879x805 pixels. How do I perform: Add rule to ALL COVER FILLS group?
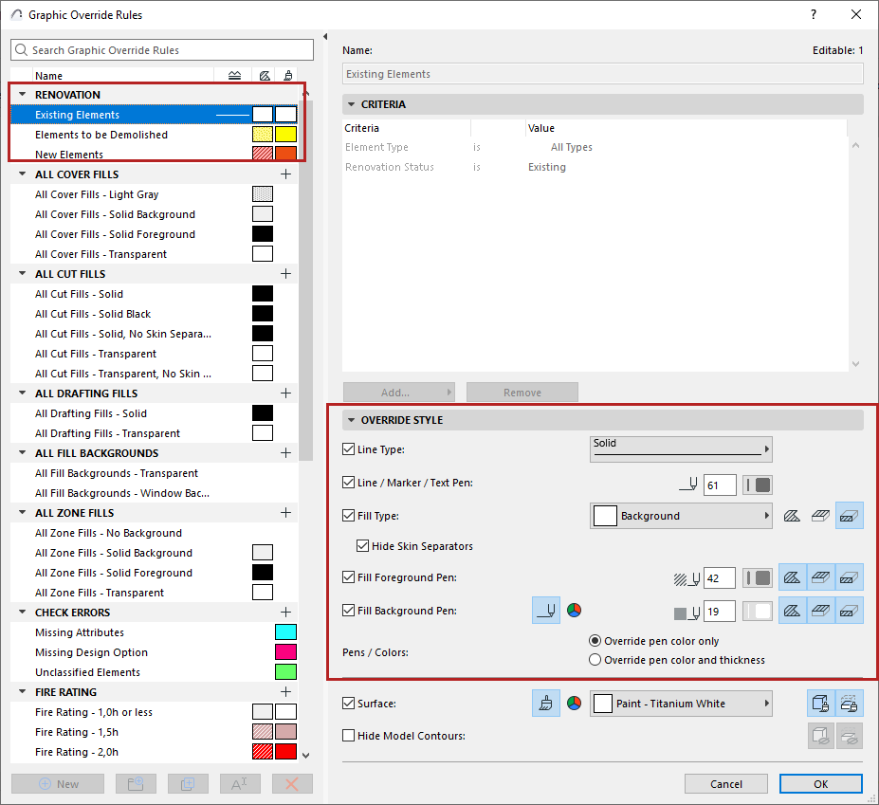pos(286,174)
